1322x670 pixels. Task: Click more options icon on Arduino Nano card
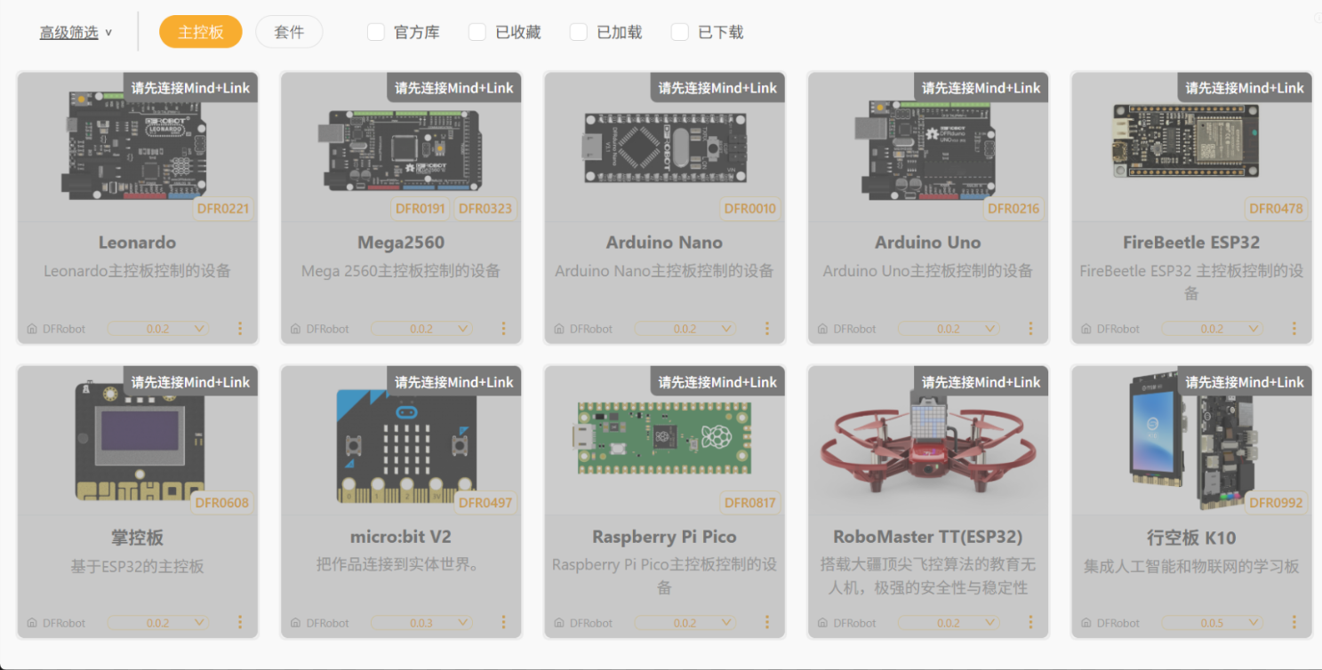[x=767, y=329]
